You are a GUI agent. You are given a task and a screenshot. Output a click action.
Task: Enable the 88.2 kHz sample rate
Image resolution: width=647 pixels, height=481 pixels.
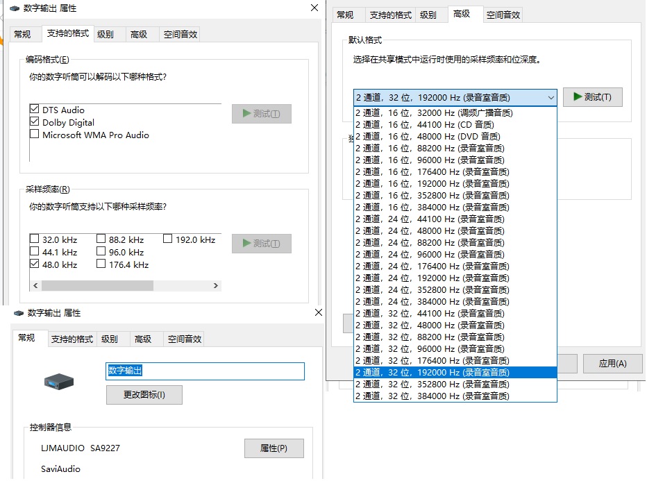101,239
